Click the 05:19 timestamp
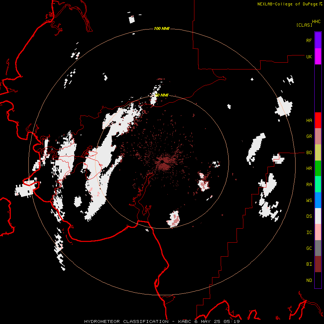 (231, 321)
